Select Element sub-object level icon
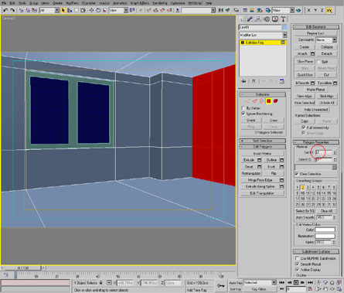This screenshot has width=344, height=293. coord(275,101)
